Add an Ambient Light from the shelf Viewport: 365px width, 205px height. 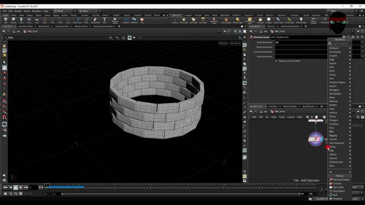[301, 20]
